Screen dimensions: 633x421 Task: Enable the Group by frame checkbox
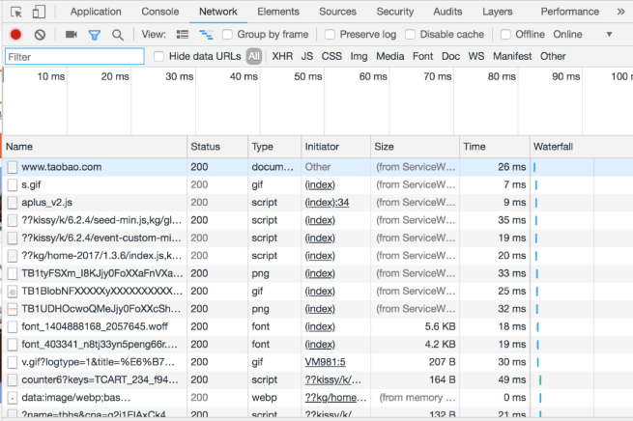point(227,34)
